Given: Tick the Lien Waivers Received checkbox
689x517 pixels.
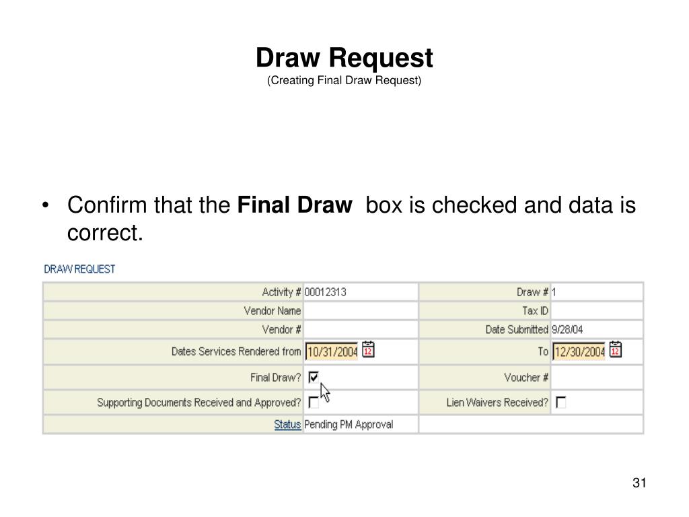Looking at the screenshot, I should [x=560, y=402].
